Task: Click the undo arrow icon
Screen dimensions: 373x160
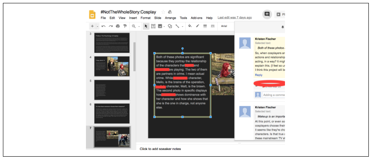Action: click(x=103, y=26)
